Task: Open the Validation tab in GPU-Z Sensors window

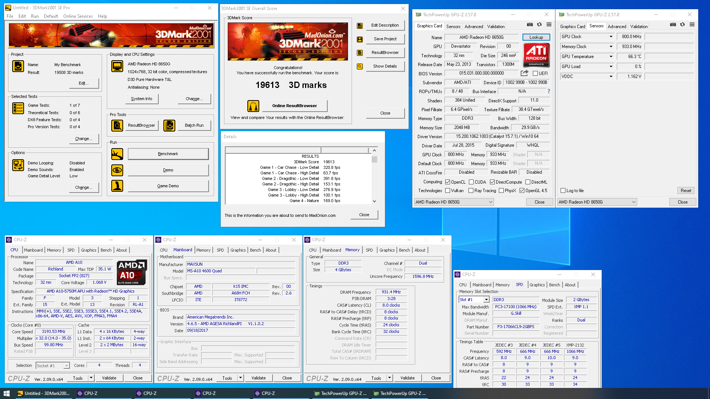Action: (x=639, y=27)
